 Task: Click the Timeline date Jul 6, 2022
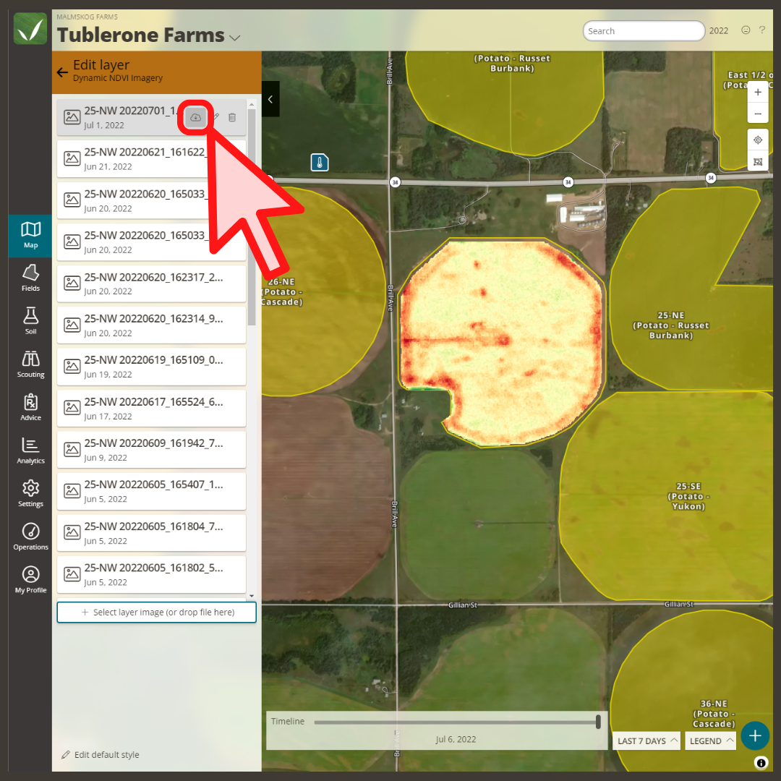click(x=456, y=739)
